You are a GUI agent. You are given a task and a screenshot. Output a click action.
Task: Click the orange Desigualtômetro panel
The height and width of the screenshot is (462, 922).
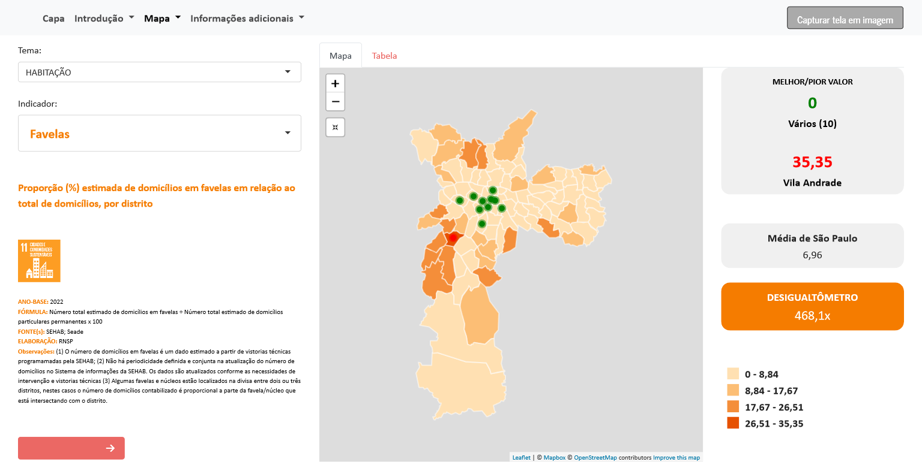812,306
